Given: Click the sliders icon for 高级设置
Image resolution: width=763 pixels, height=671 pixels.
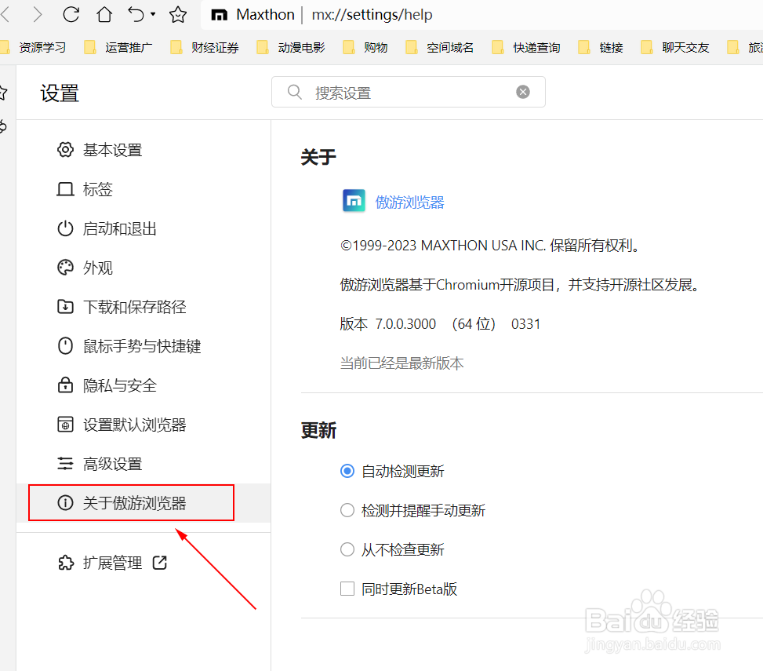Looking at the screenshot, I should tap(65, 464).
